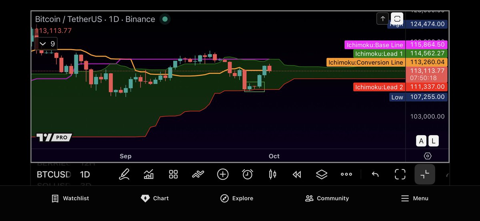Image resolution: width=480 pixels, height=221 pixels.
Task: Tap the green market status dot
Action: point(165,19)
